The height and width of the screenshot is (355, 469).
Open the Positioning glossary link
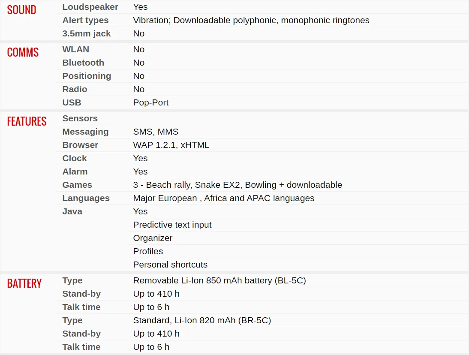(x=87, y=76)
